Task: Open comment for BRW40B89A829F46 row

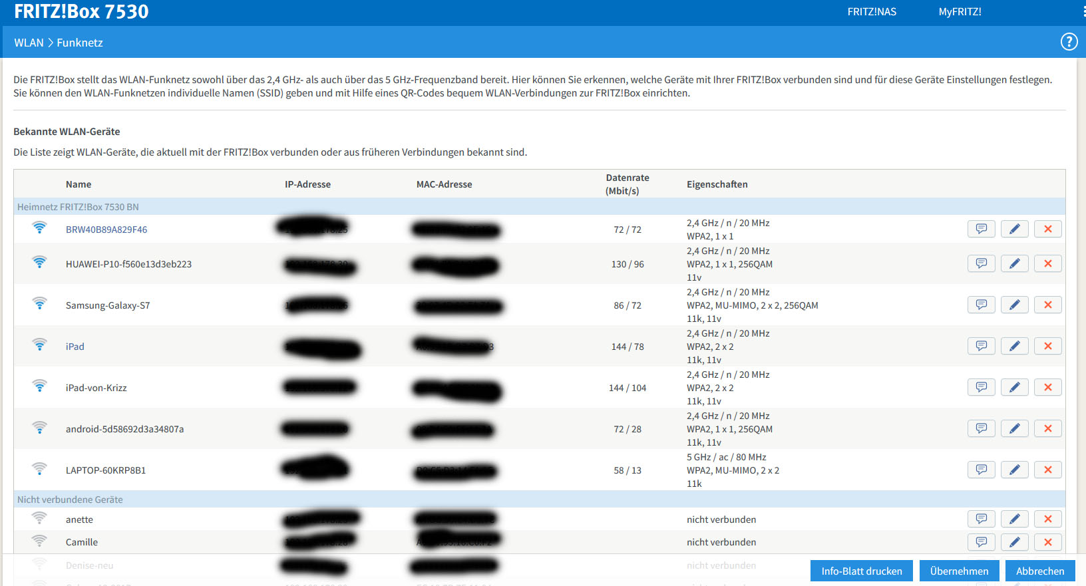Action: coord(982,229)
